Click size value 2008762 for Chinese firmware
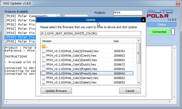182x109 pixels. click(x=119, y=51)
